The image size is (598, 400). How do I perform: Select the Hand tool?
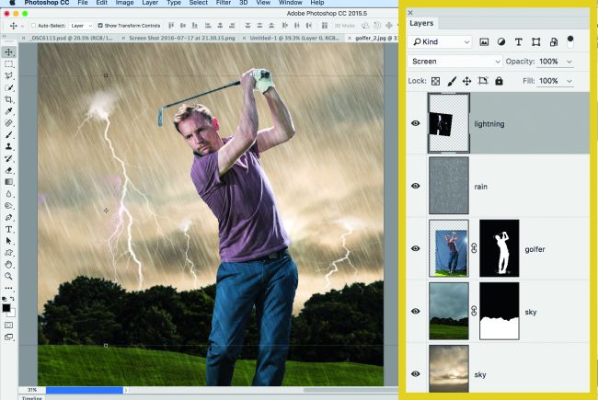tap(8, 264)
